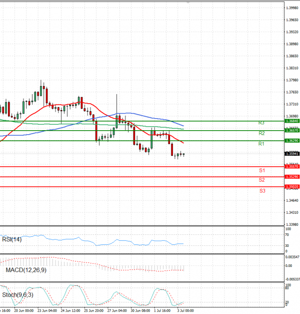Click the red 1.35020 price tag
Image resolution: width=300 pixels, height=314 pixels.
pyautogui.click(x=292, y=187)
